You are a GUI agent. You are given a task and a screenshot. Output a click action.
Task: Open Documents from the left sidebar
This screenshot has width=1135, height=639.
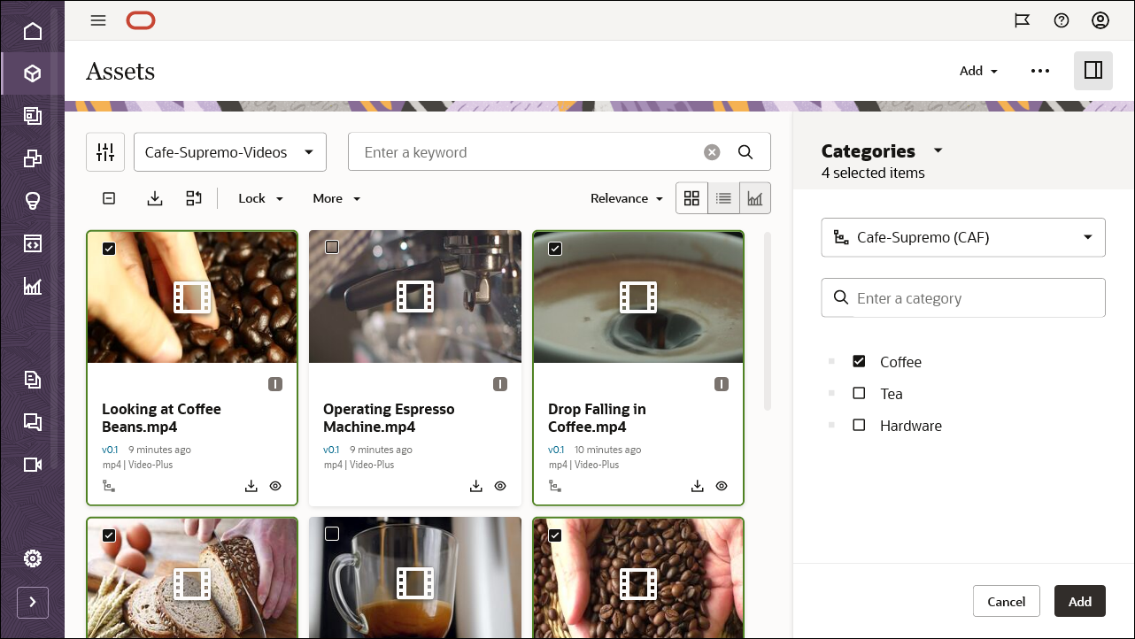coord(33,379)
